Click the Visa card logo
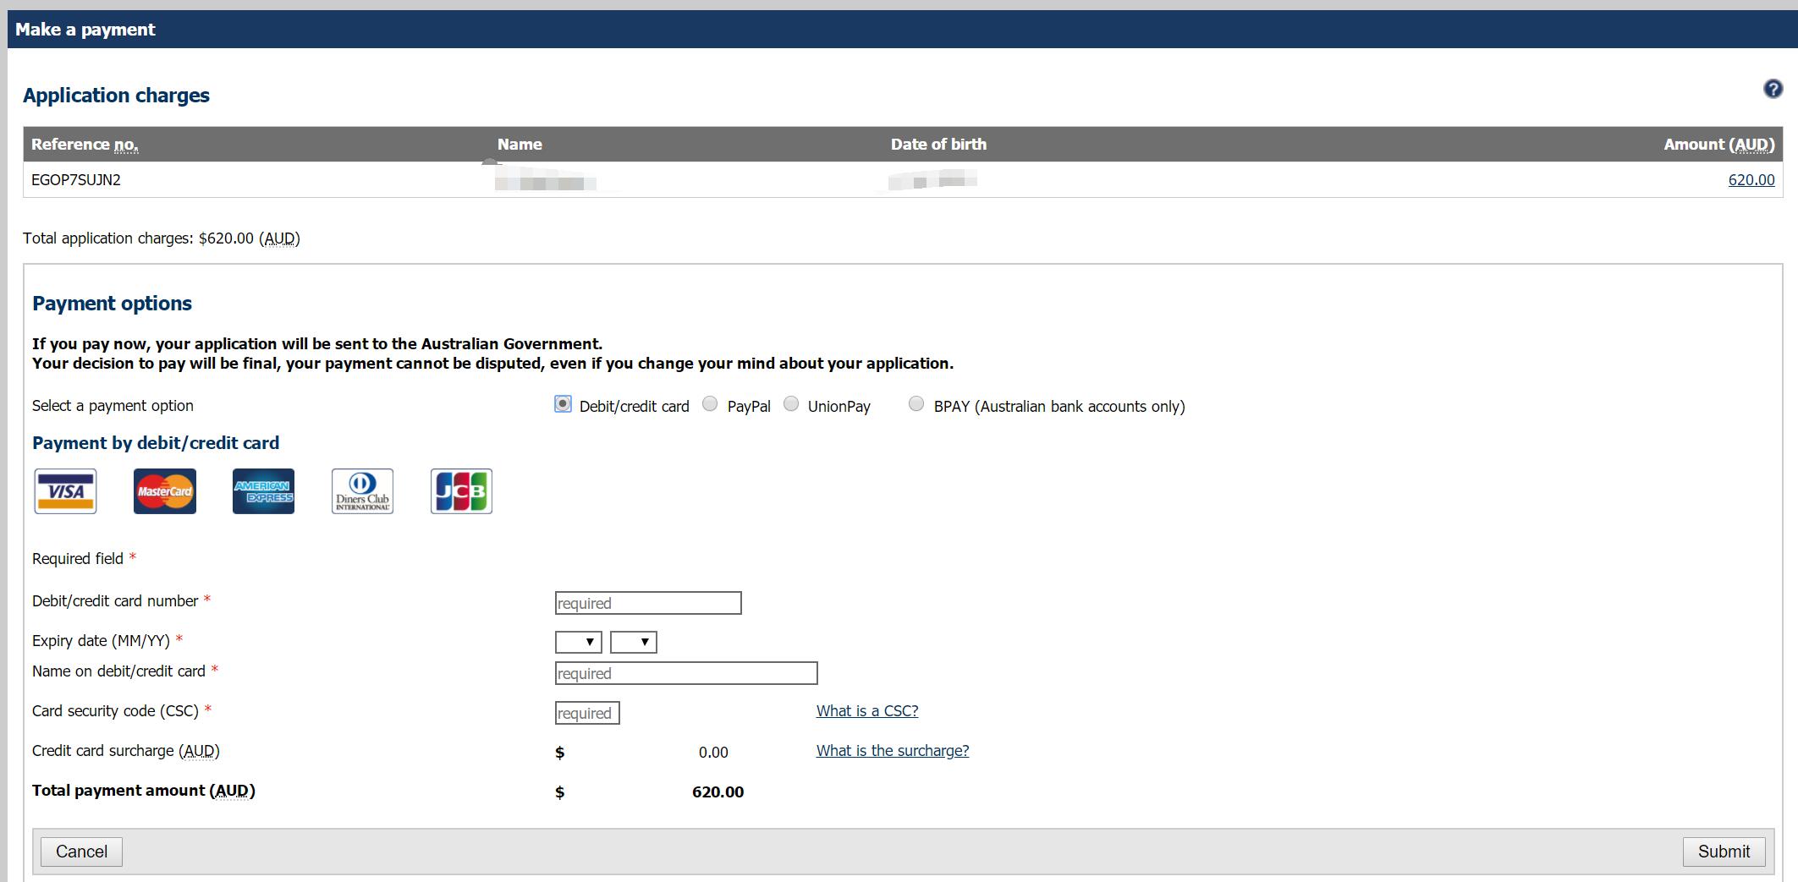Viewport: 1798px width, 882px height. [65, 491]
